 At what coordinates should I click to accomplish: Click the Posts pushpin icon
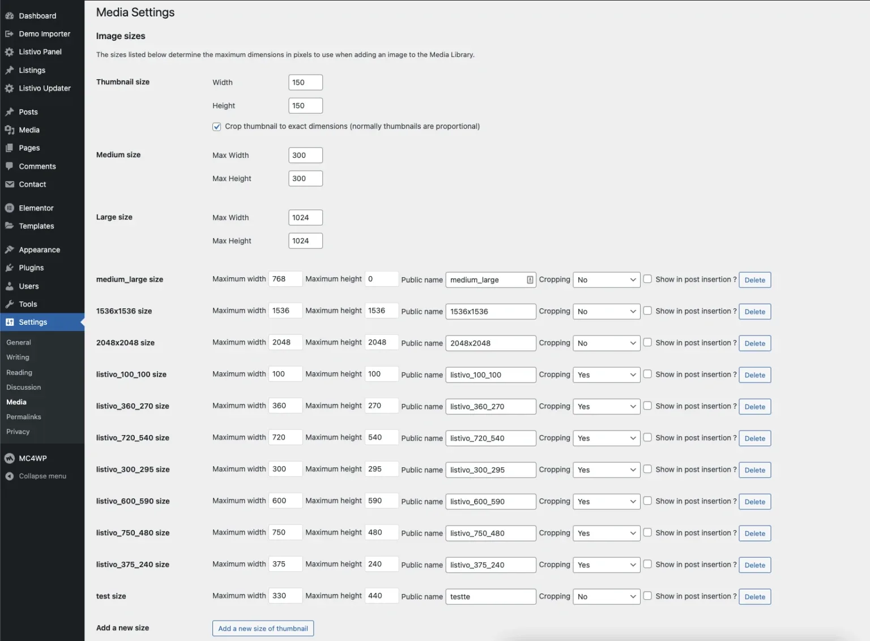tap(10, 112)
